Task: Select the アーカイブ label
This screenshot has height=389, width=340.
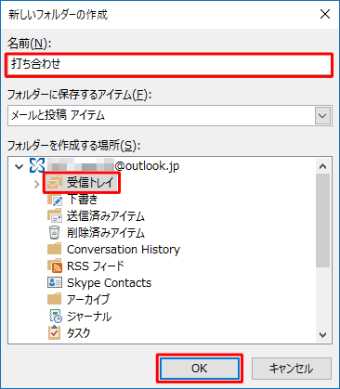Action: (88, 299)
